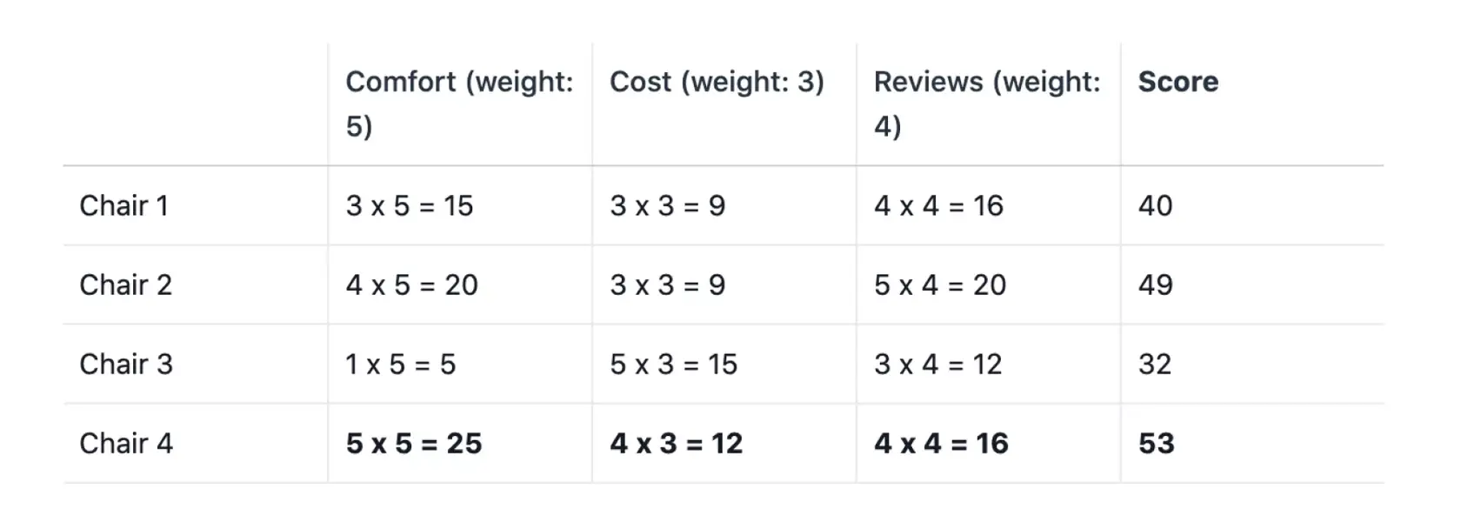Select the Comfort (weight: 5) header cell
The image size is (1461, 522).
(459, 104)
